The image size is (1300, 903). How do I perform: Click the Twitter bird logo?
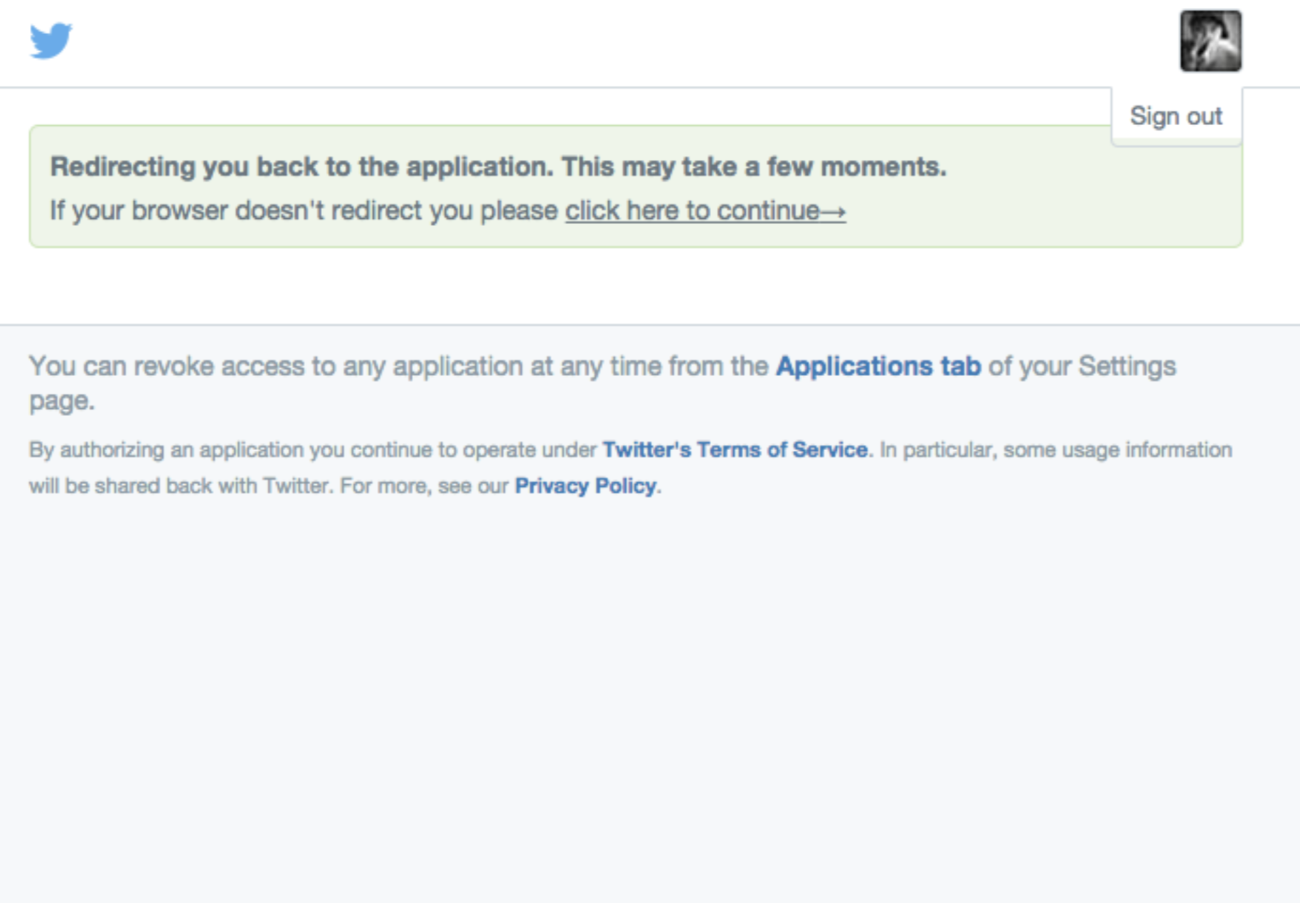[50, 41]
